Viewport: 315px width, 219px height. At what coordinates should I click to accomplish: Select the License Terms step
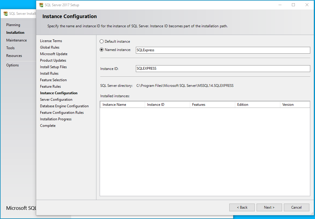click(x=51, y=41)
